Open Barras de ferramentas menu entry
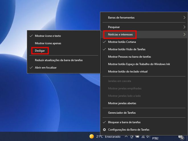 tap(144, 17)
